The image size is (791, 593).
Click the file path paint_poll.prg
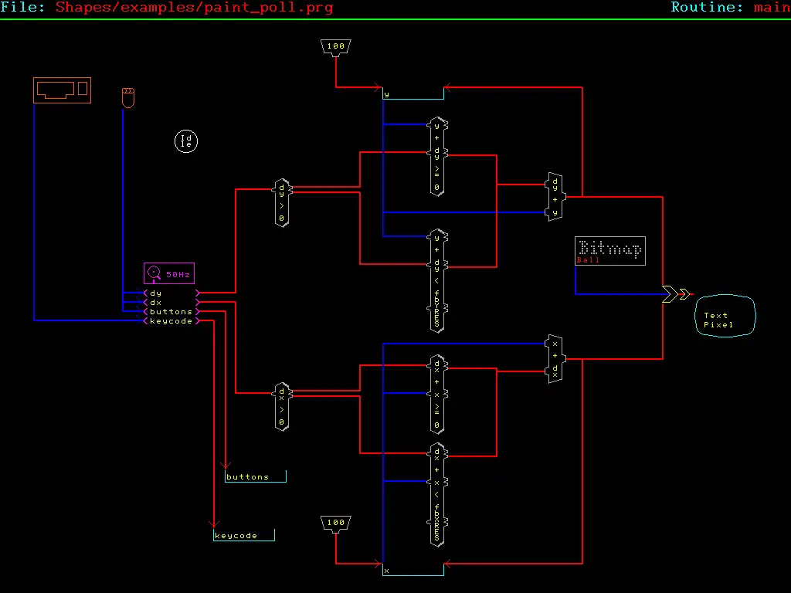click(194, 8)
